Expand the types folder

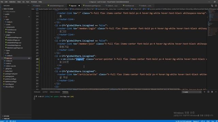[x=8, y=50]
